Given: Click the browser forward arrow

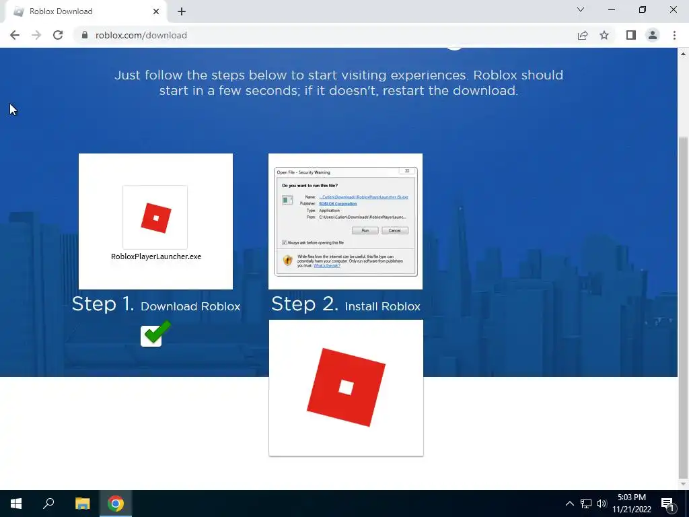Looking at the screenshot, I should click(x=36, y=35).
